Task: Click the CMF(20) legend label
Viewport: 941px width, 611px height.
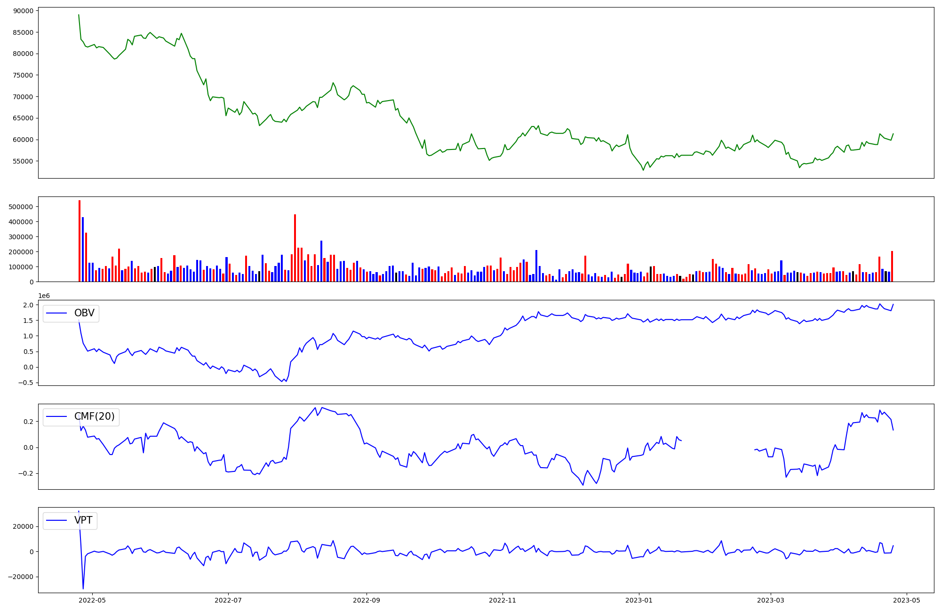Action: [x=95, y=417]
